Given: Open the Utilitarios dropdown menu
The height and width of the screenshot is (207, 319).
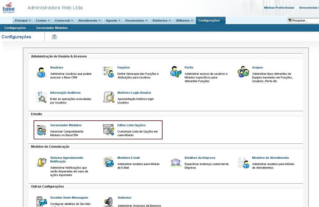Looking at the screenshot, I should [184, 21].
